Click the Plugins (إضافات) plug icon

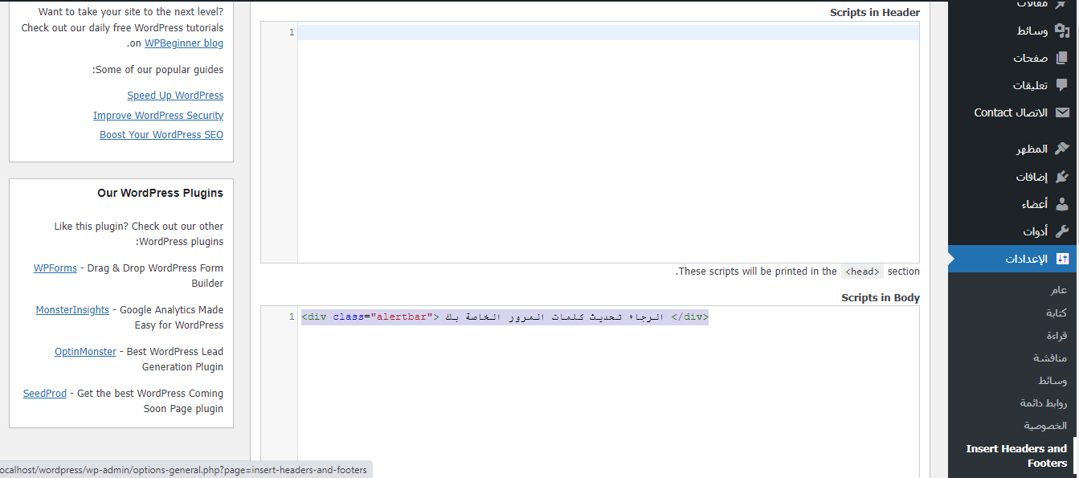click(x=1061, y=177)
